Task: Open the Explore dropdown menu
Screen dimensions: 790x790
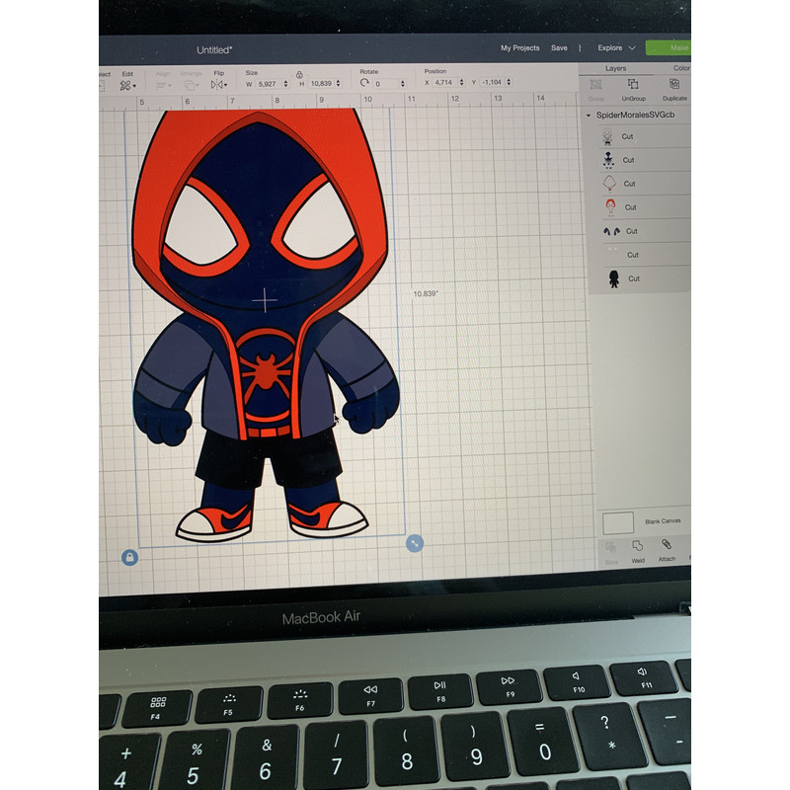Action: coord(616,47)
